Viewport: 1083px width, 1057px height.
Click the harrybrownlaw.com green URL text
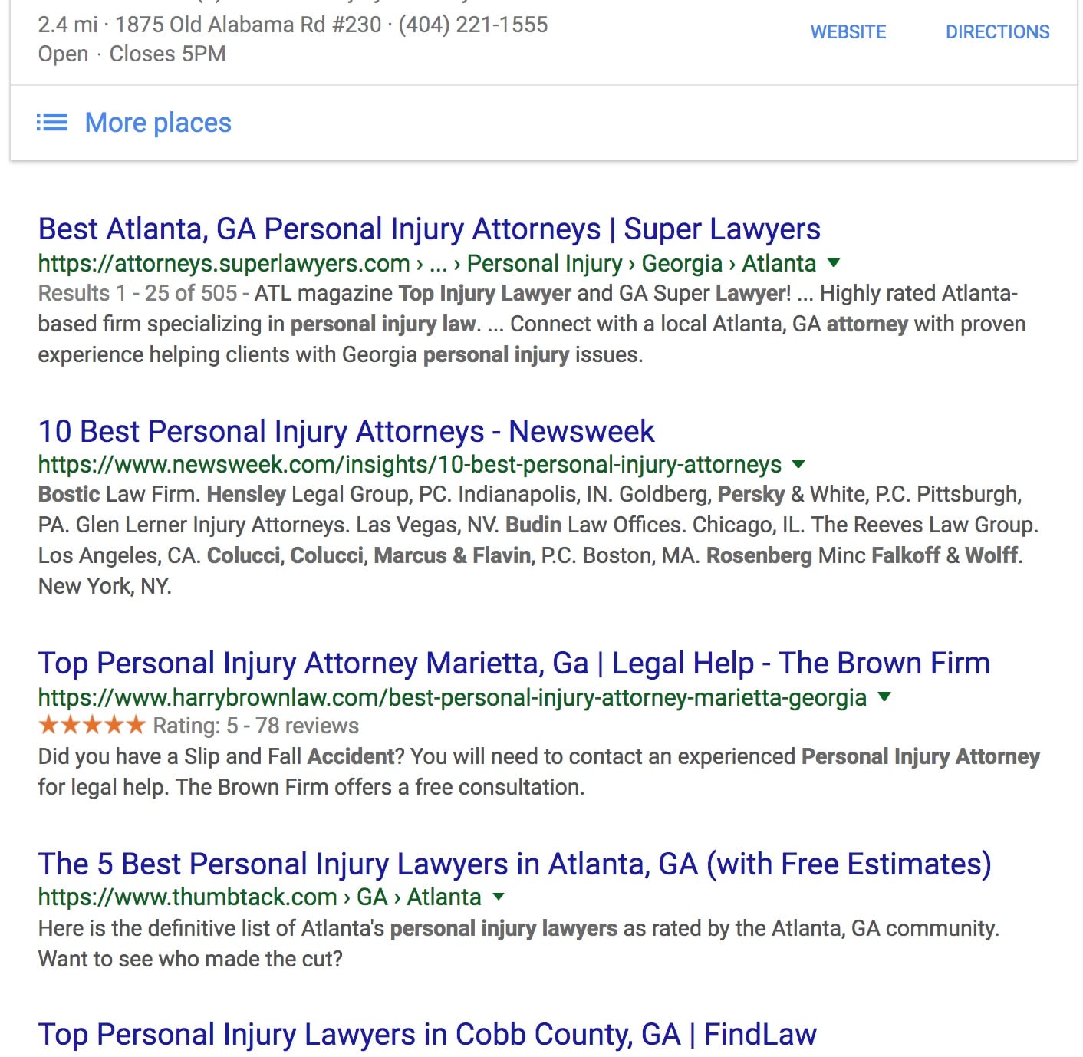[452, 698]
